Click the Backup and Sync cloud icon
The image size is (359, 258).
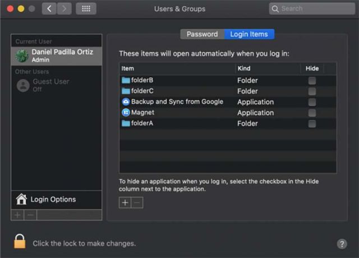[x=126, y=102]
